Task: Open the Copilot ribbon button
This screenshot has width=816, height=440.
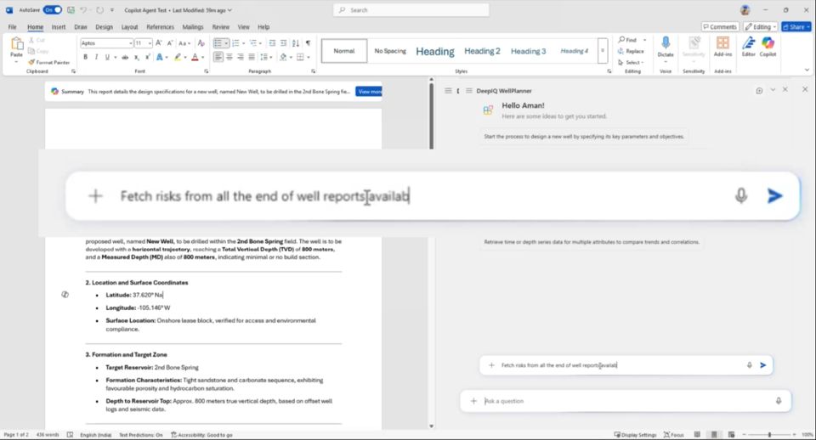Action: click(x=768, y=48)
